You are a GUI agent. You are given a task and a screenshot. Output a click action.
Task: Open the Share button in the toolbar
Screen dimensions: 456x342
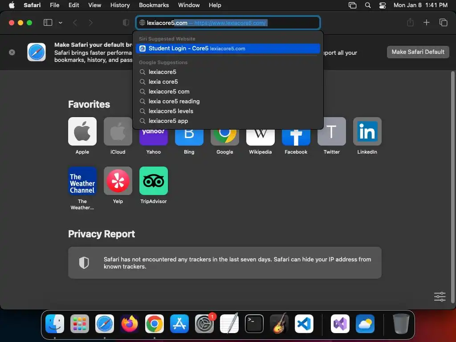click(x=410, y=22)
